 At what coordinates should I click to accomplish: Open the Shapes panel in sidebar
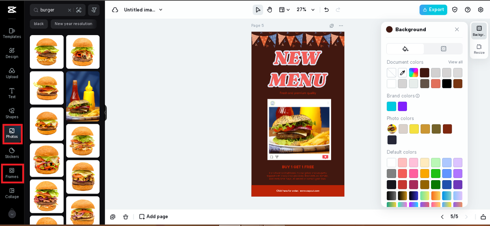12,113
